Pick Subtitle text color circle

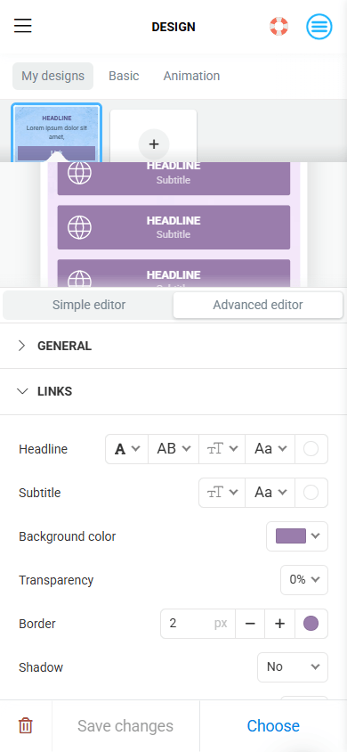(x=311, y=493)
